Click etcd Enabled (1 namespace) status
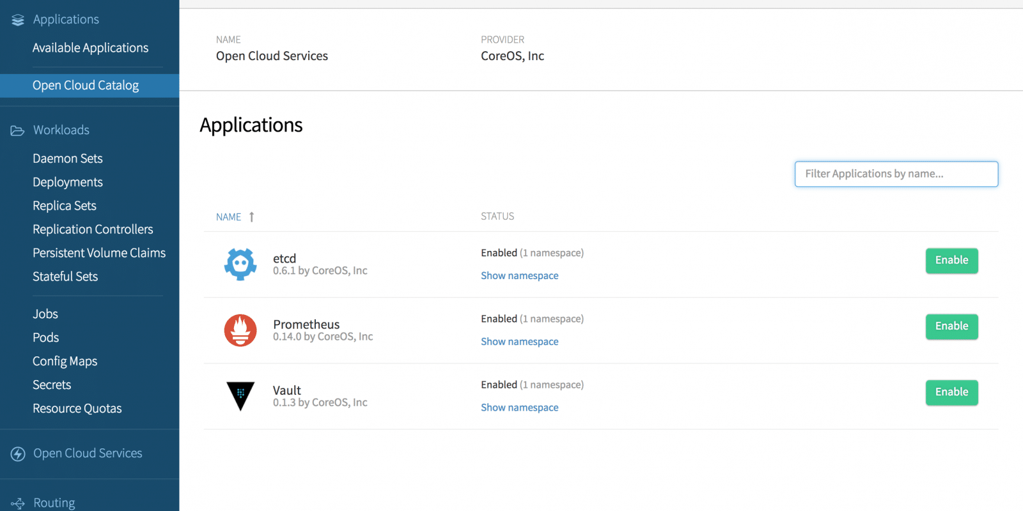This screenshot has width=1023, height=511. [532, 253]
